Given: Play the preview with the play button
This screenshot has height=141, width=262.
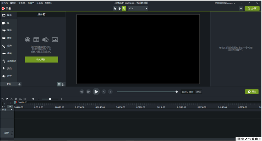Looking at the screenshot, I should 96,92.
